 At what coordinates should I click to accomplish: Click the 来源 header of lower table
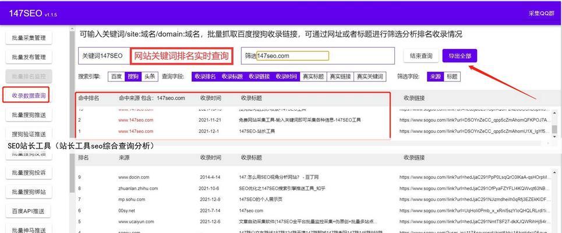[x=124, y=157]
